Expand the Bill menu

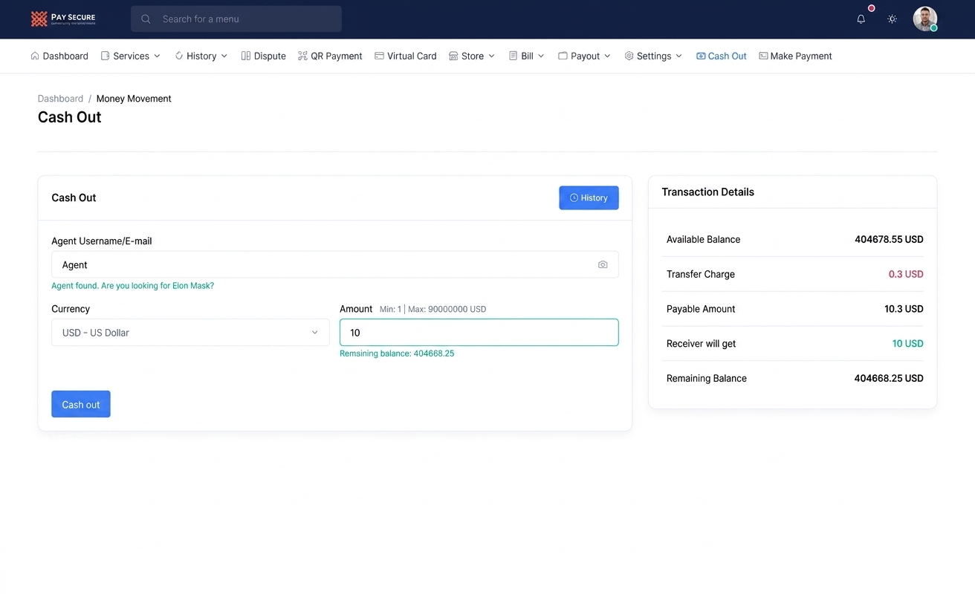[x=527, y=56]
